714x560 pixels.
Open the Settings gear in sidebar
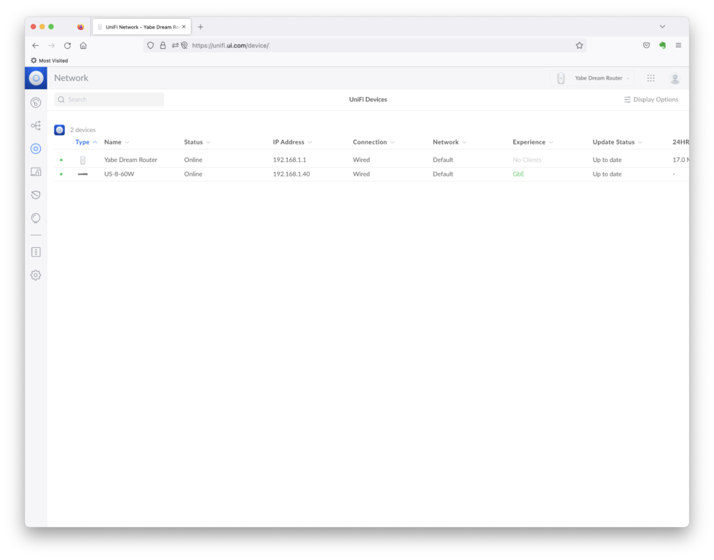tap(36, 275)
